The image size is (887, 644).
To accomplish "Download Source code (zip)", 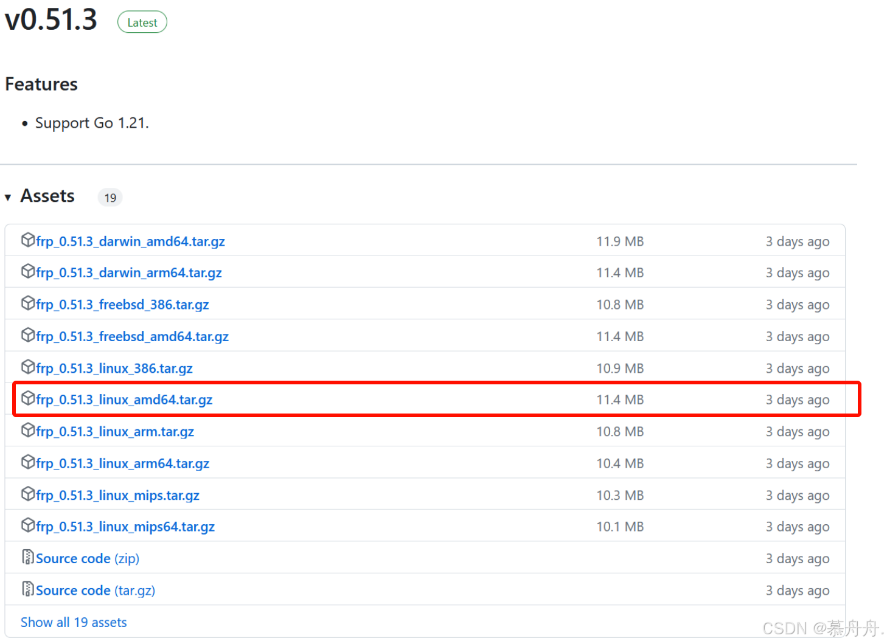I will [88, 559].
